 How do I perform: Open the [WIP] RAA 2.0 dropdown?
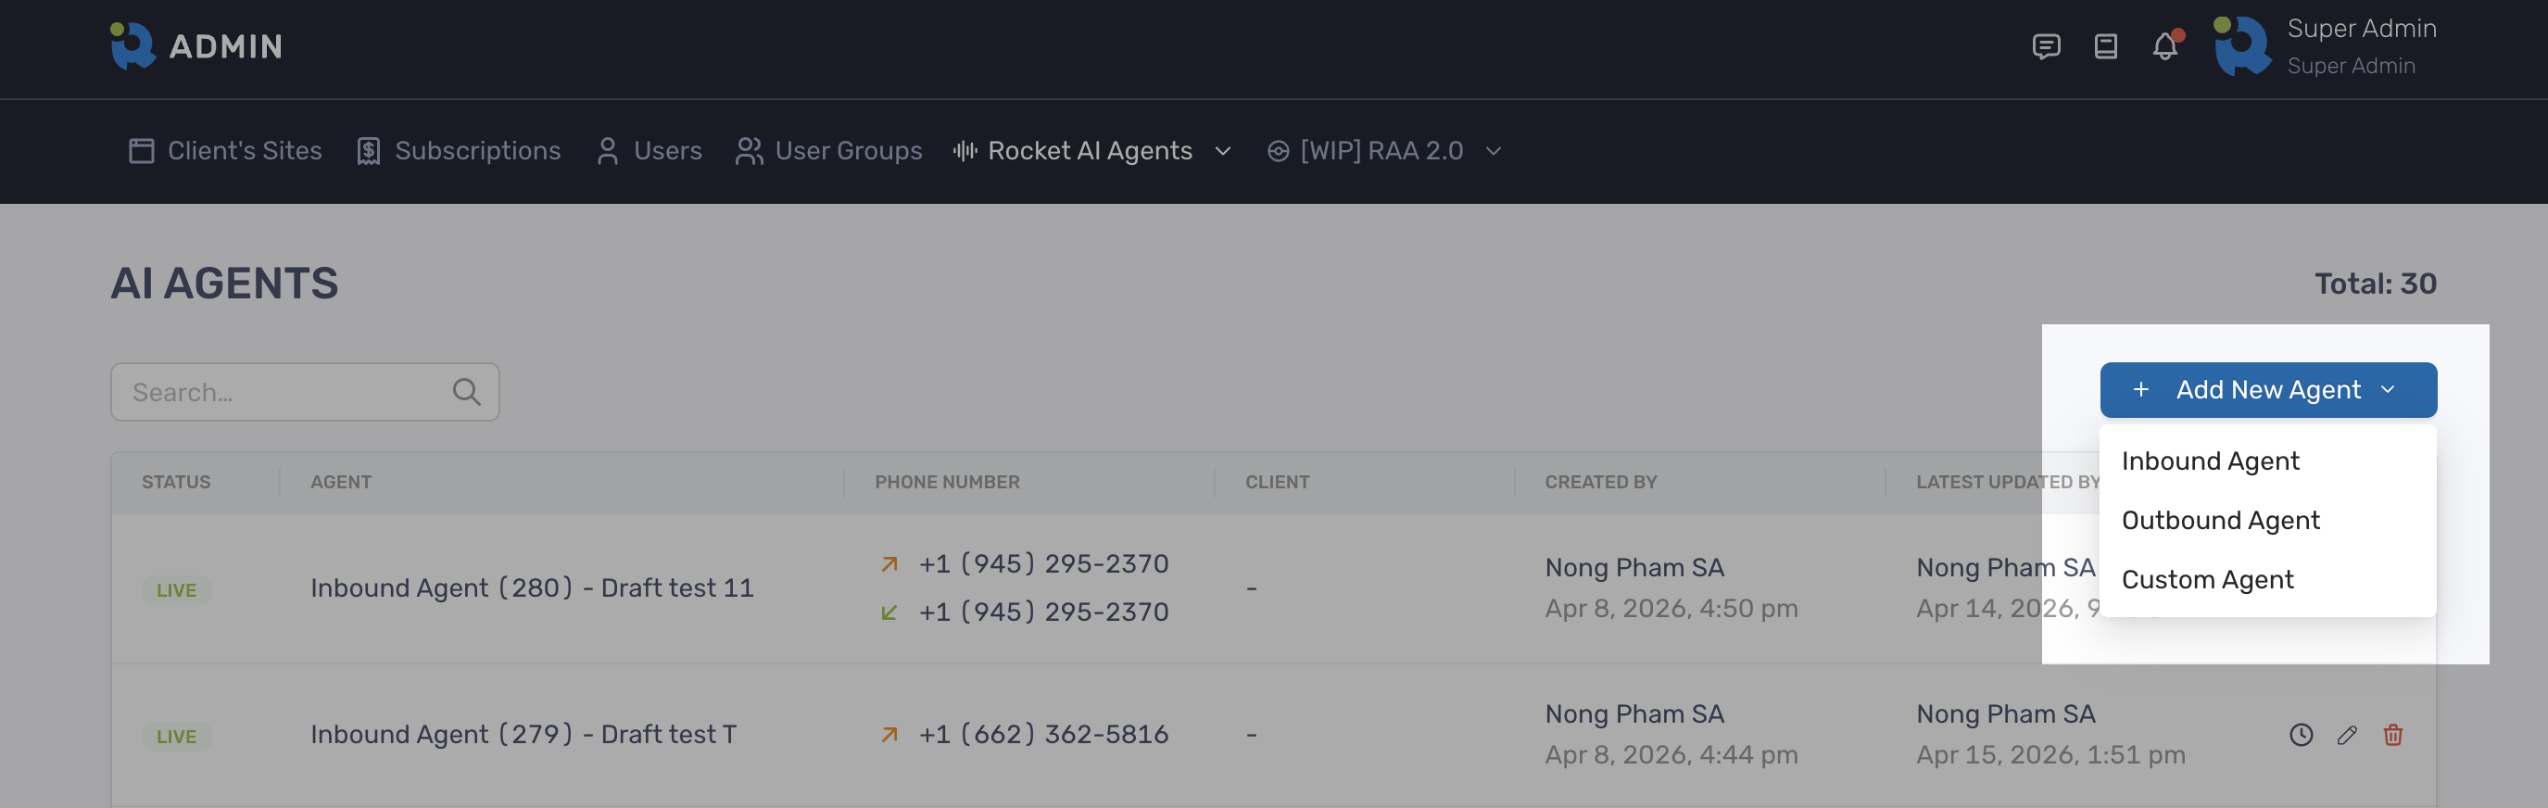[1382, 150]
